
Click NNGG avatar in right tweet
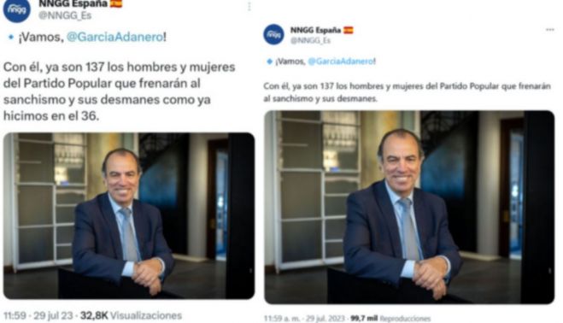pyautogui.click(x=273, y=34)
